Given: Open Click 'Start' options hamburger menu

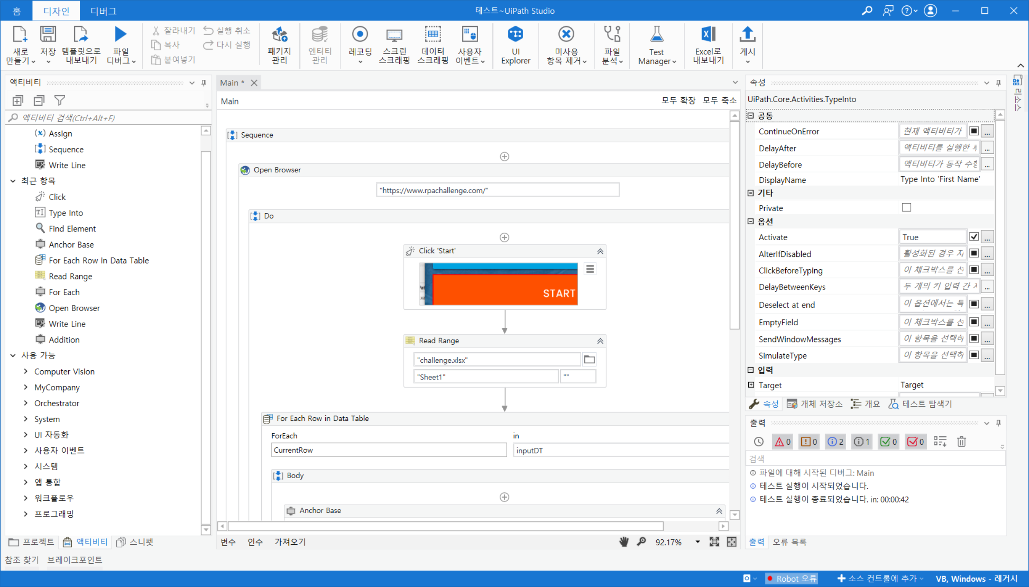Looking at the screenshot, I should [x=590, y=269].
